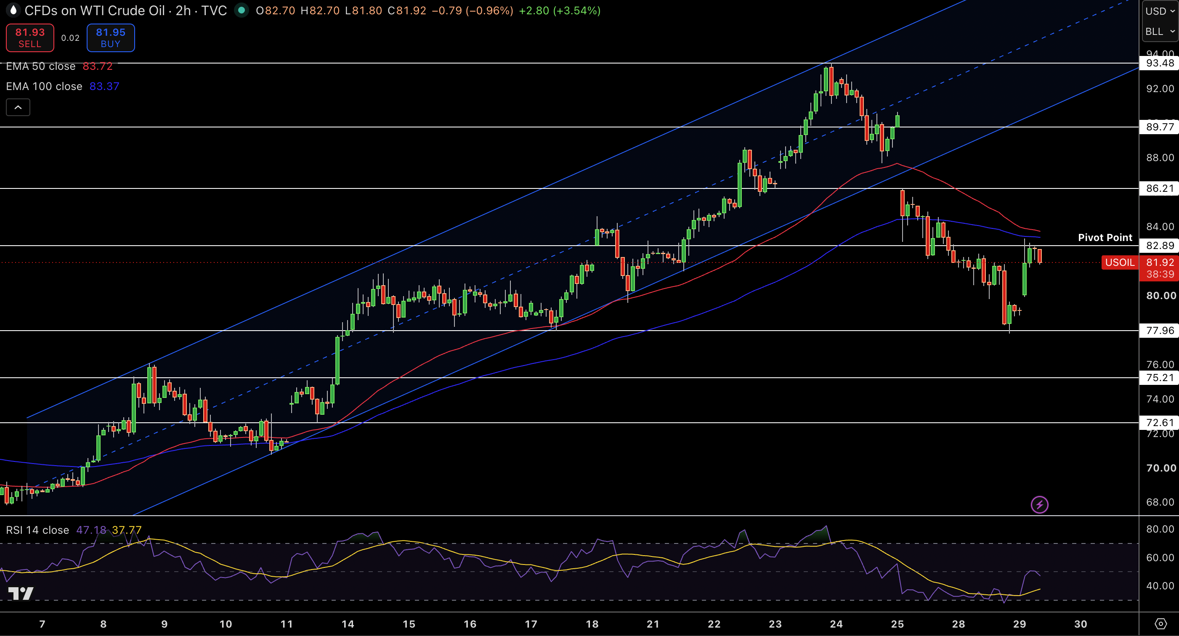Open the USD currency dropdown
Screen dimensions: 1179x636
tap(1160, 11)
